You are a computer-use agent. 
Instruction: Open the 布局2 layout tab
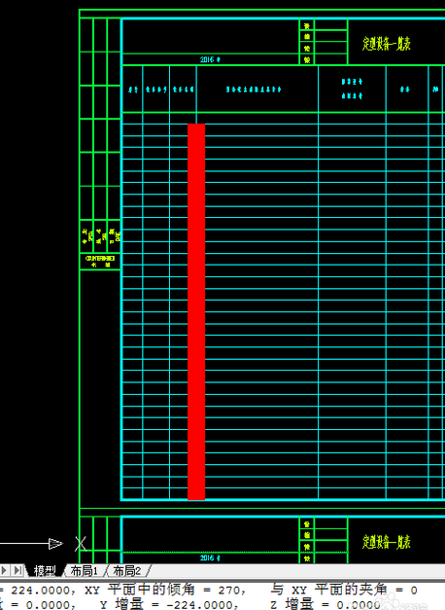127,571
